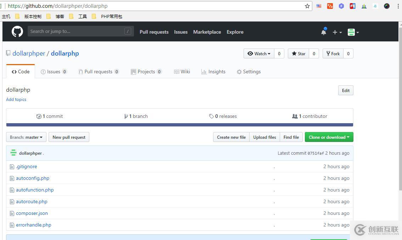The height and width of the screenshot is (240, 402).
Task: Click Find file button
Action: tap(291, 137)
